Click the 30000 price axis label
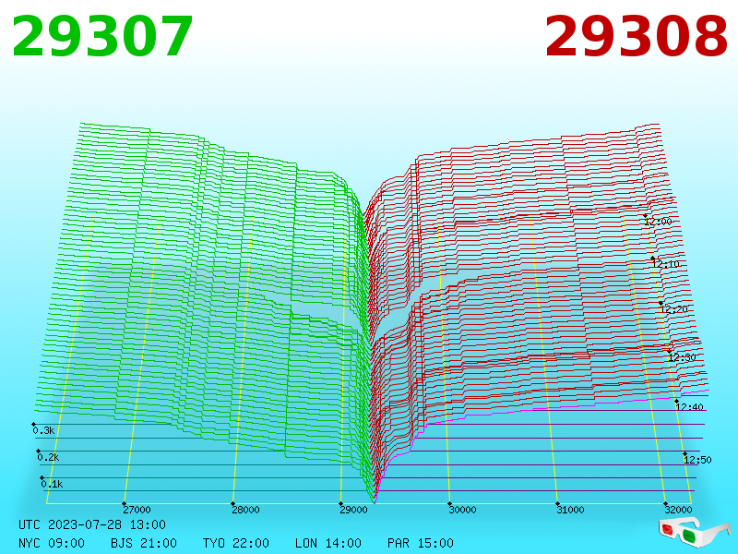738x554 pixels. 462,510
